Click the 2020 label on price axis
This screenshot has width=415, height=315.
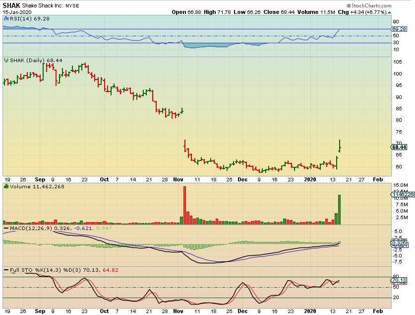pos(310,179)
